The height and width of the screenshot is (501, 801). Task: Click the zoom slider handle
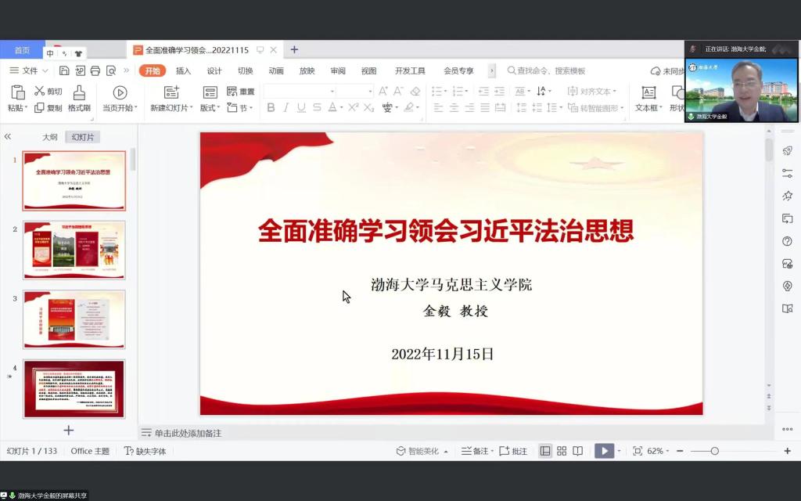coord(714,451)
